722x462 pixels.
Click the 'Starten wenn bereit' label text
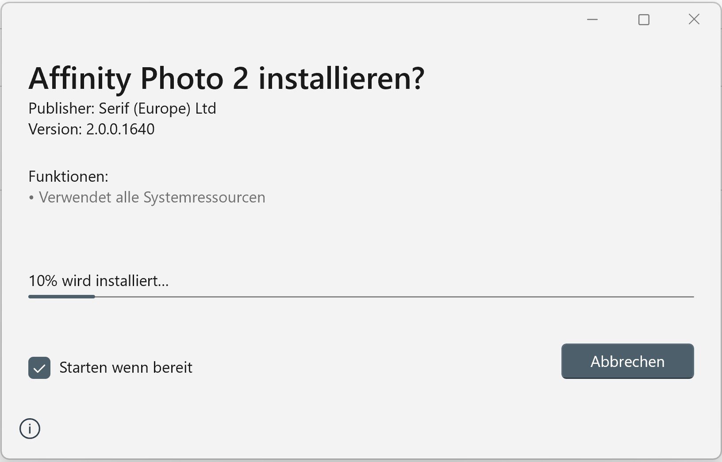[126, 367]
